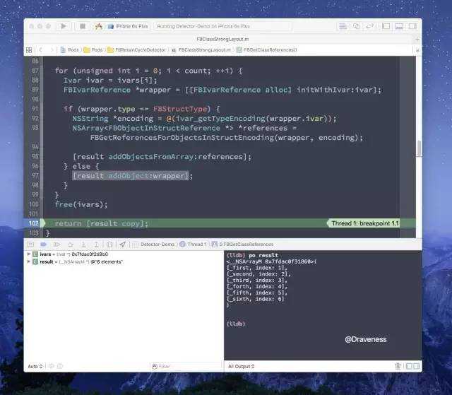Toggle the Debug area pane
452x395 pixels.
tap(399, 26)
